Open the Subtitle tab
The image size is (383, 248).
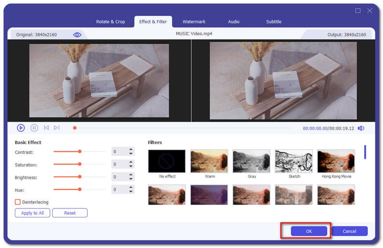click(x=273, y=21)
